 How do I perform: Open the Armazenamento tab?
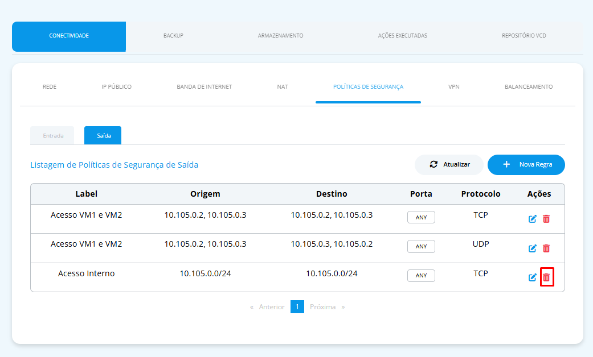click(x=280, y=35)
